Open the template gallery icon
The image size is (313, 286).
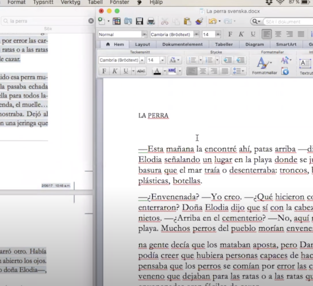[117, 21]
